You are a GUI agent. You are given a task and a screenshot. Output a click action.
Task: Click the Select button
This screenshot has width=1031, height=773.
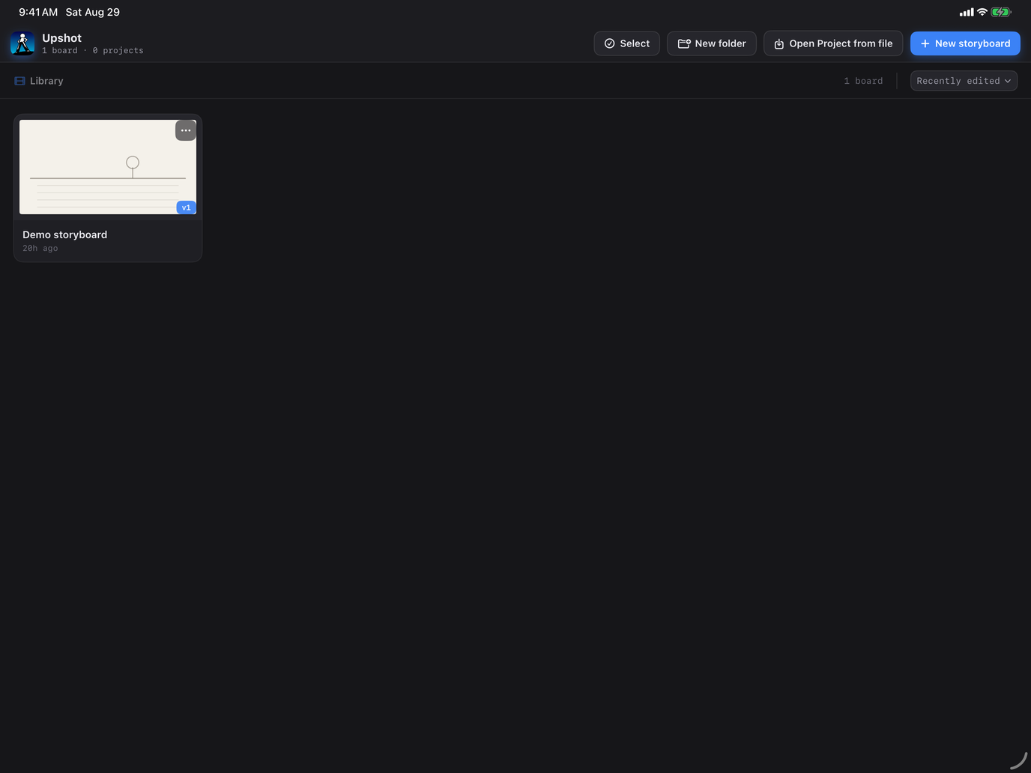(626, 43)
